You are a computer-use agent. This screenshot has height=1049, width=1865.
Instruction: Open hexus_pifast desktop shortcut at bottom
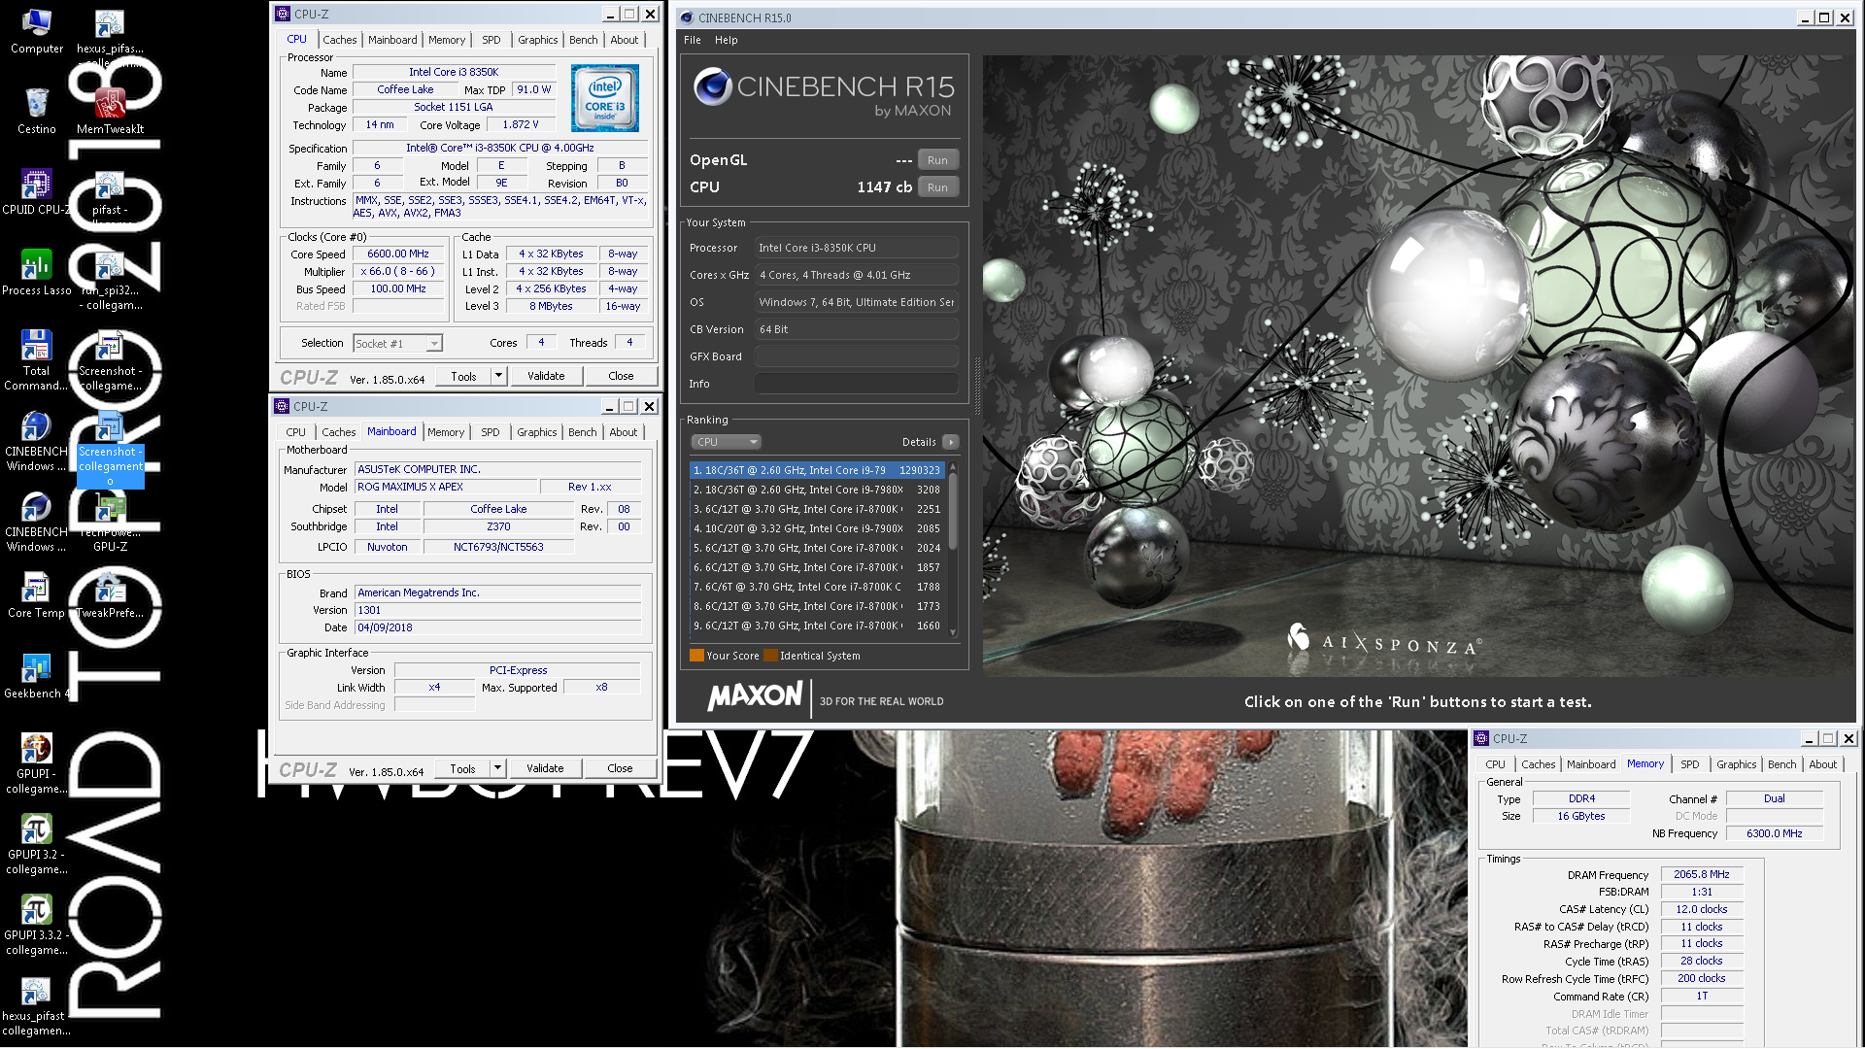coord(36,1006)
